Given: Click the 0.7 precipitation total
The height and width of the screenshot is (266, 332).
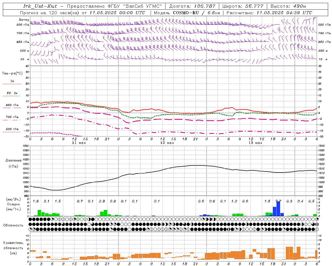Looking at the screenshot, I should 80,201.
